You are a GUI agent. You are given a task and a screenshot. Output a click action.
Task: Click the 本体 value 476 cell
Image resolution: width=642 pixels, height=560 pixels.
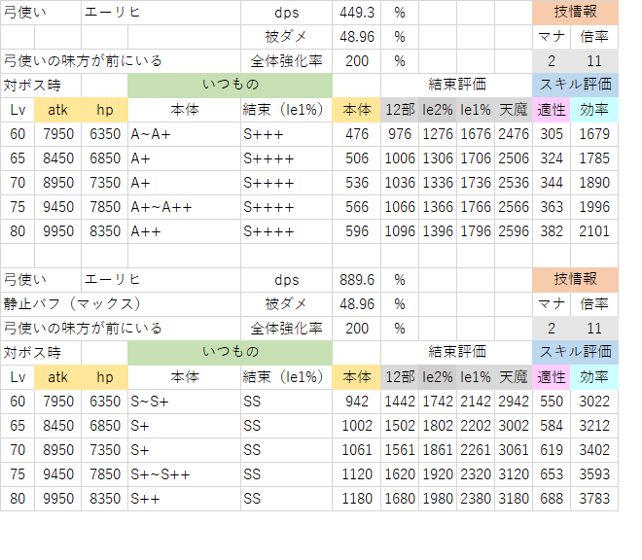356,134
